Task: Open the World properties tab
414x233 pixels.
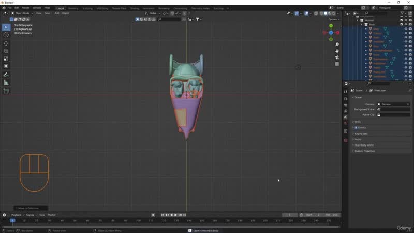Action: tap(346, 123)
